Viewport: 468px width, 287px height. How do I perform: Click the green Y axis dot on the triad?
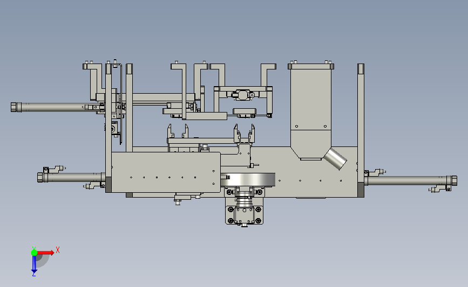pyautogui.click(x=34, y=253)
